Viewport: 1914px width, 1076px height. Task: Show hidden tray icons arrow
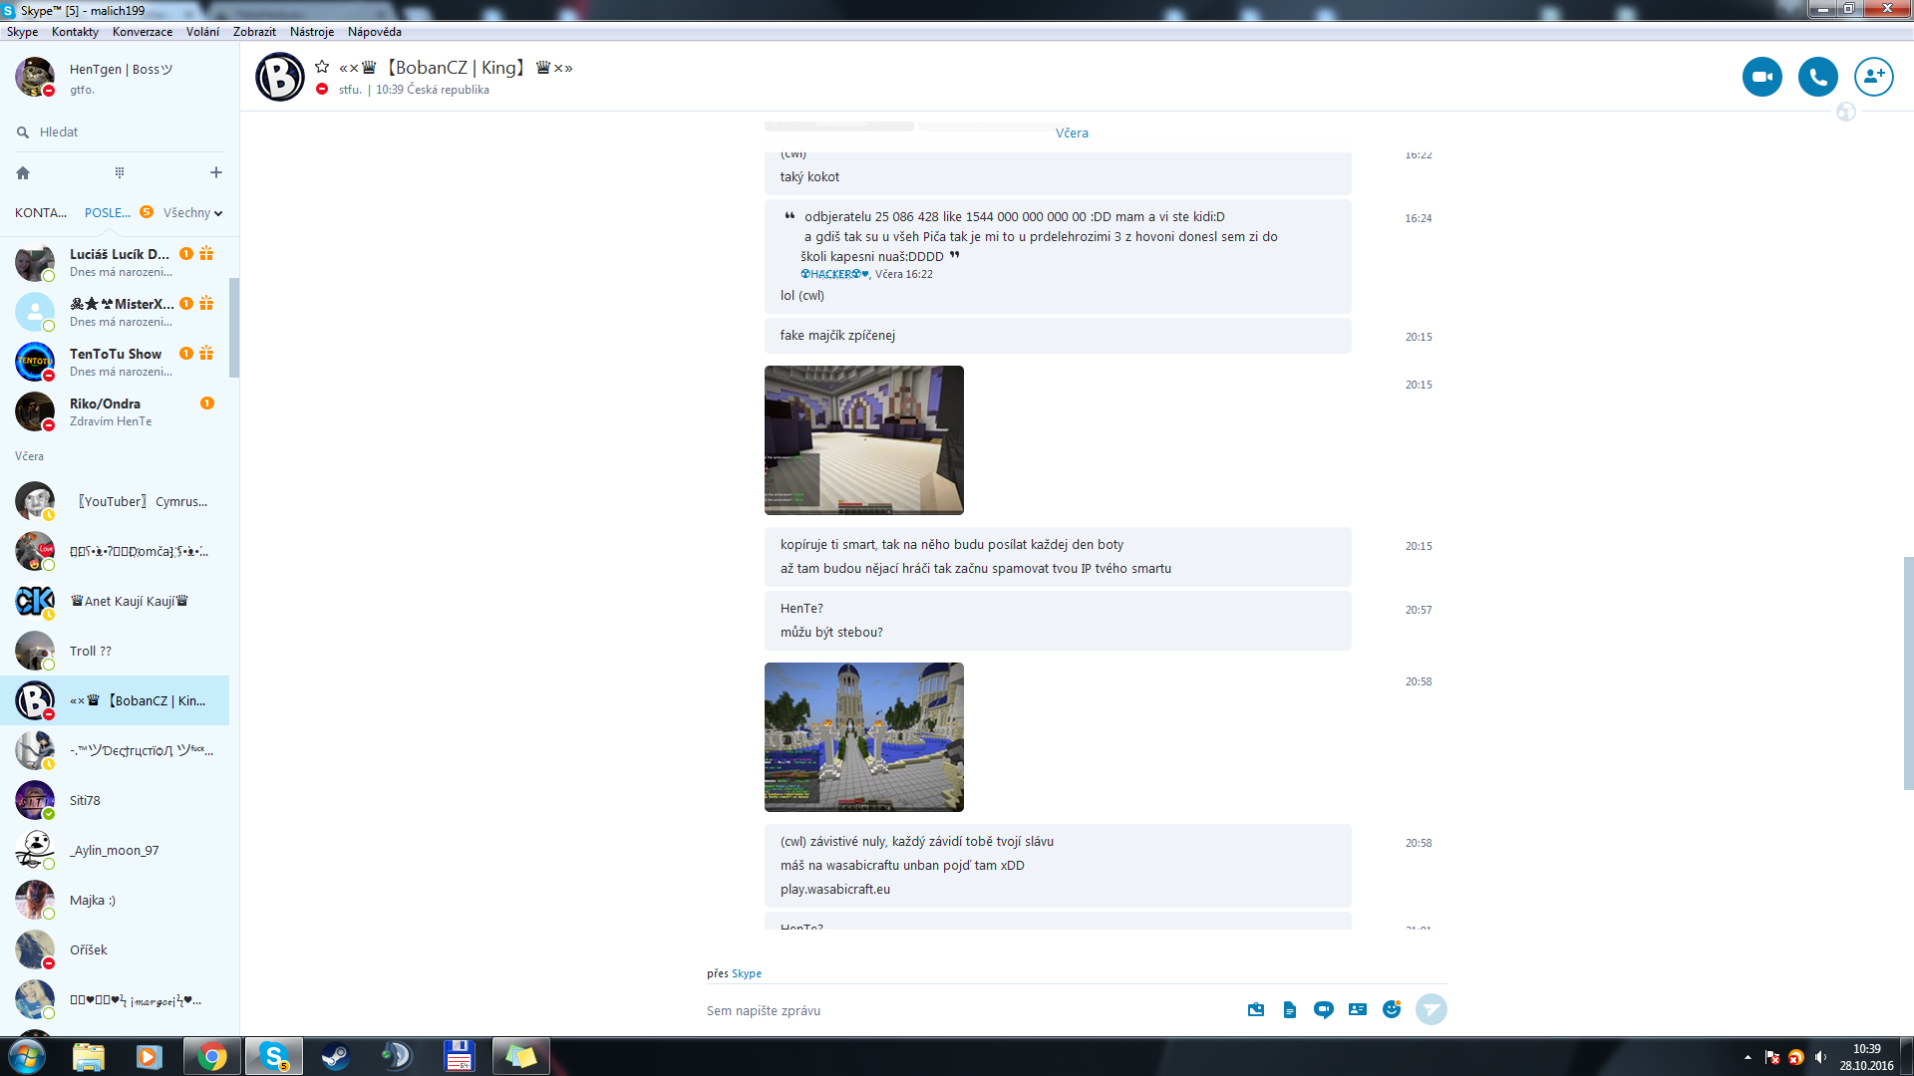pos(1748,1057)
